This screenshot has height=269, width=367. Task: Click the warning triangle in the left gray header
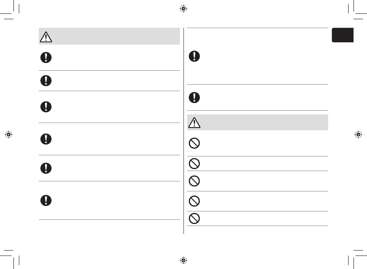pos(46,37)
